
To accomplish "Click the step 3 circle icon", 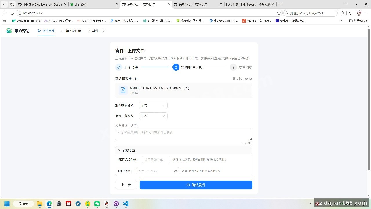I will point(233,67).
